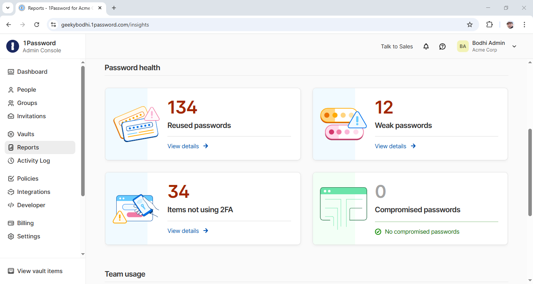Open notifications bell
The width and height of the screenshot is (533, 284).
click(x=426, y=46)
